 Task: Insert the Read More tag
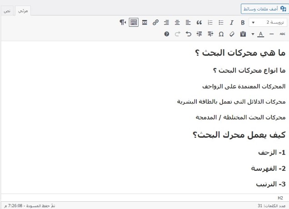144,22
